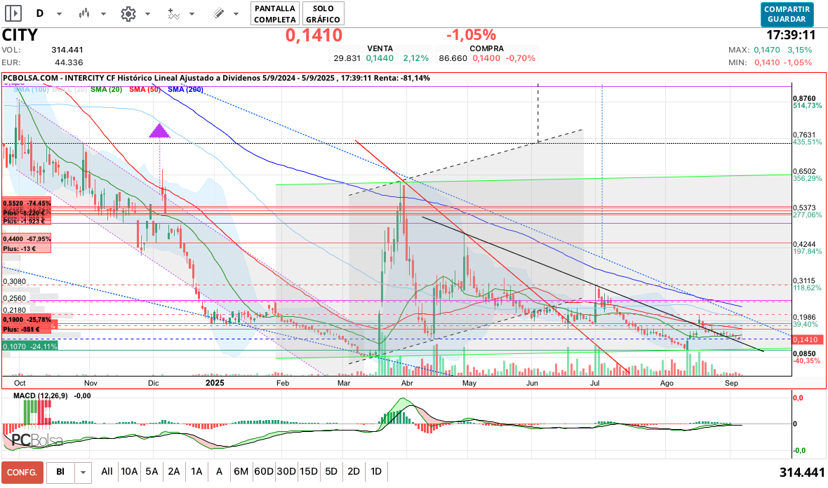This screenshot has width=828, height=488.
Task: Select the 30D range
Action: [x=286, y=472]
